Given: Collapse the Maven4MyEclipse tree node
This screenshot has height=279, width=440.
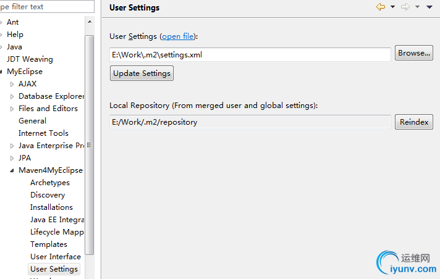Looking at the screenshot, I should (x=12, y=170).
